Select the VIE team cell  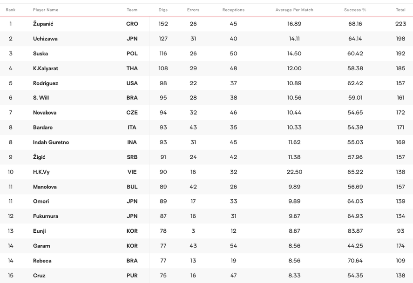pos(132,172)
